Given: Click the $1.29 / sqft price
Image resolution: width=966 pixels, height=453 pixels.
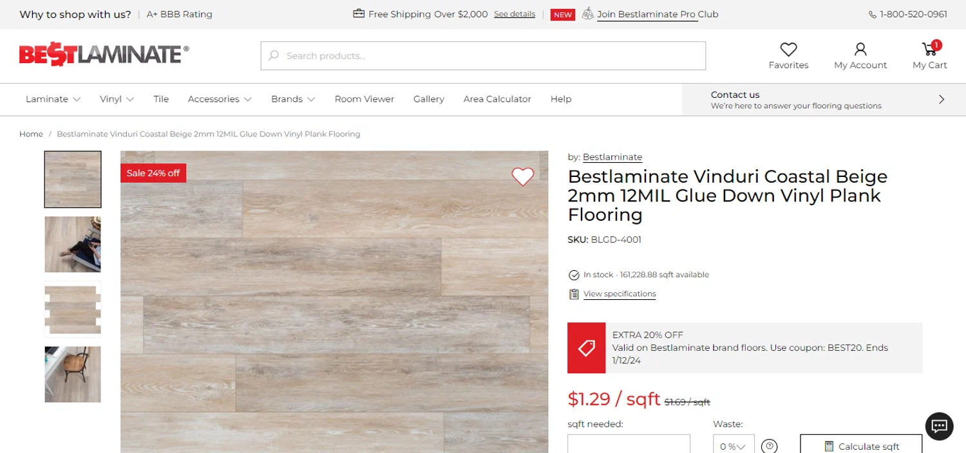Looking at the screenshot, I should click(x=614, y=399).
